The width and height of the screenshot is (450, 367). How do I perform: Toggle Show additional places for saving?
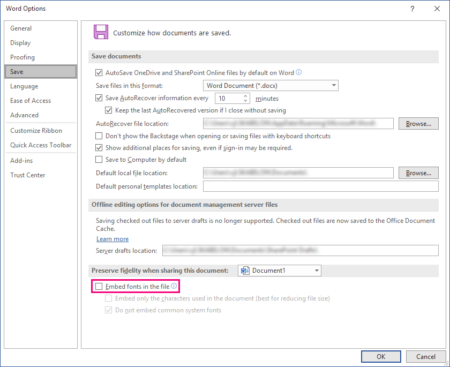tap(99, 148)
